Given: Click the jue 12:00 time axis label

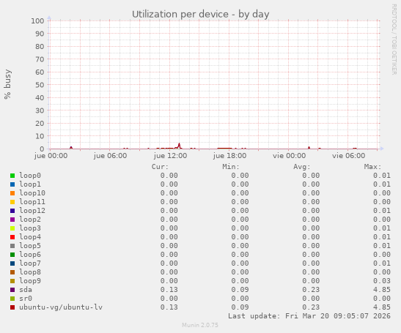Looking at the screenshot, I should tap(170, 156).
